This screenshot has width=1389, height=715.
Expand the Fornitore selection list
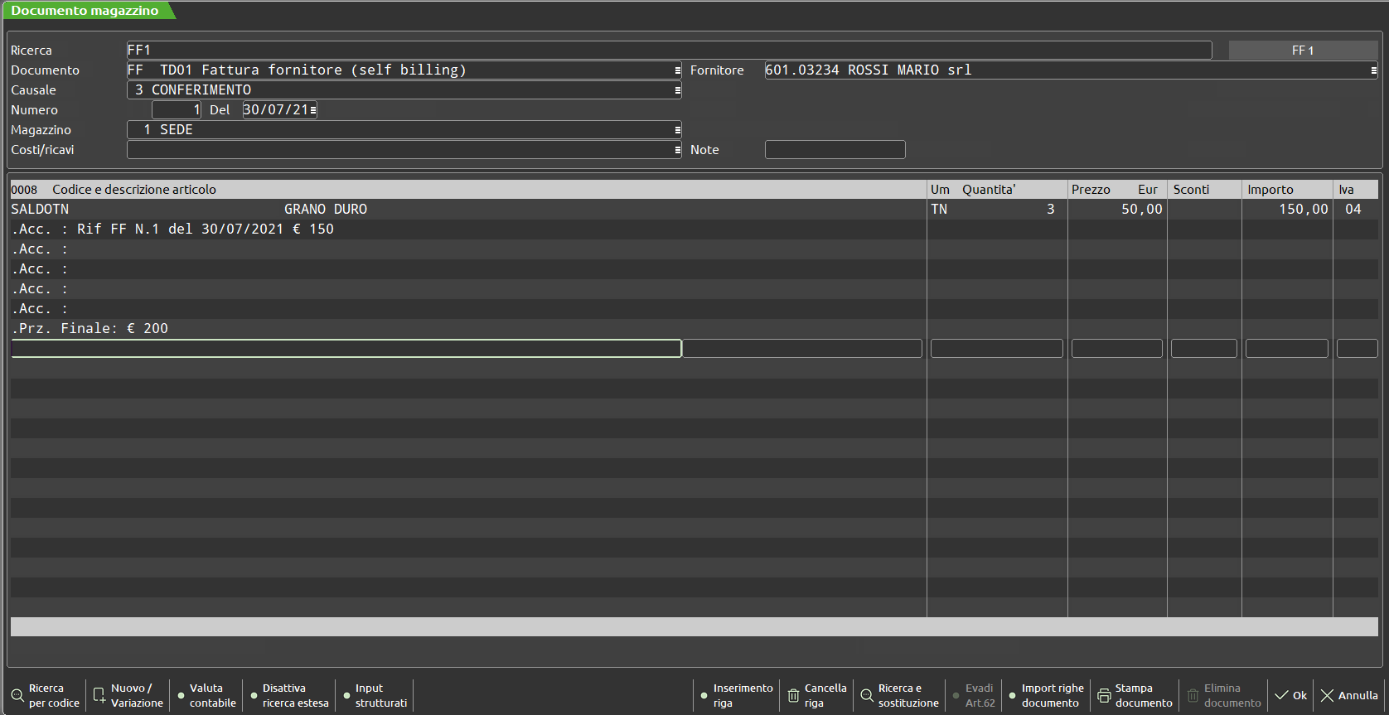1373,70
